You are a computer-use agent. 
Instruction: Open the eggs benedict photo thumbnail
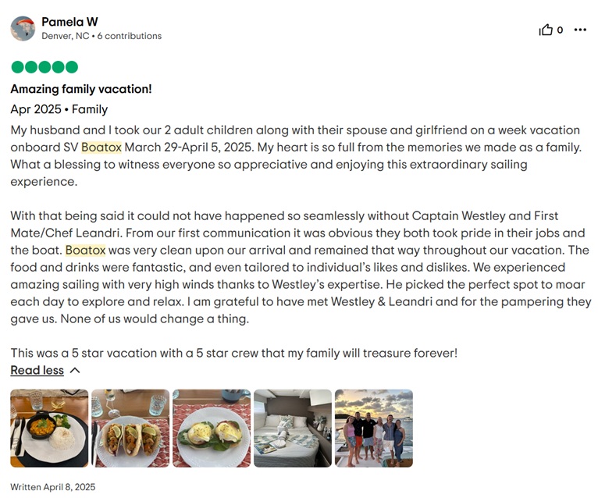212,429
